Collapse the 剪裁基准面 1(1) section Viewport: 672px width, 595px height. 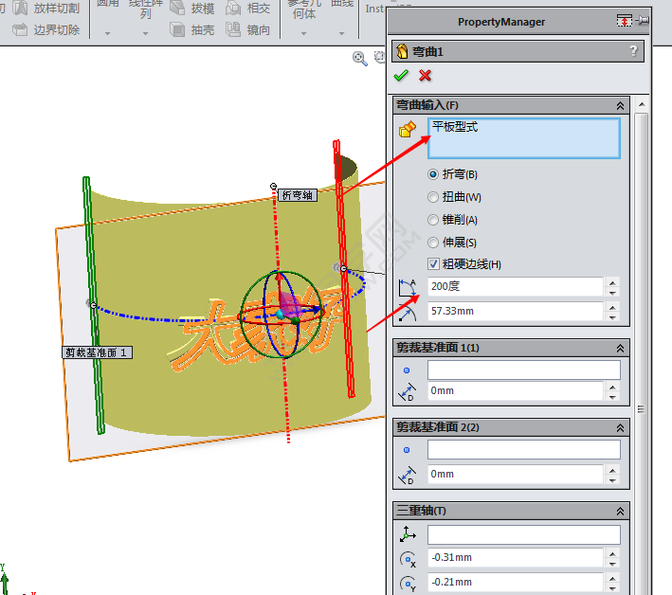click(x=620, y=349)
